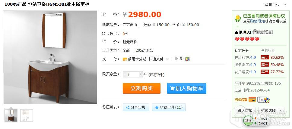This screenshot has width=292, height=129.
Task: Increase purchase quantity with plus button
Action: click(x=141, y=75)
